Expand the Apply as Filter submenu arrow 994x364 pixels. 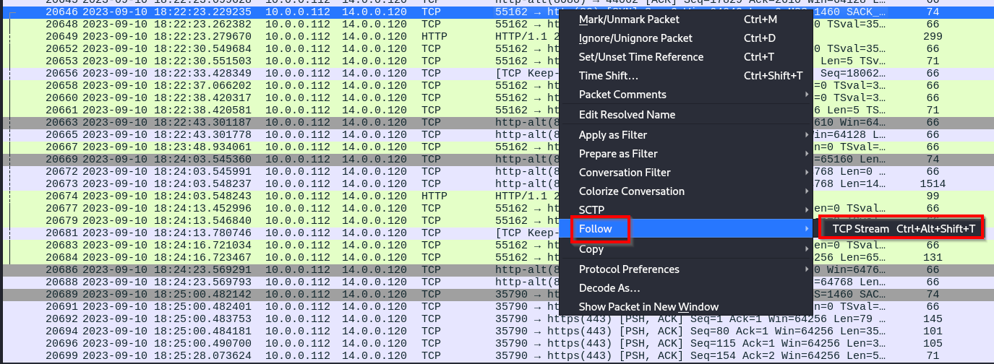(x=806, y=135)
